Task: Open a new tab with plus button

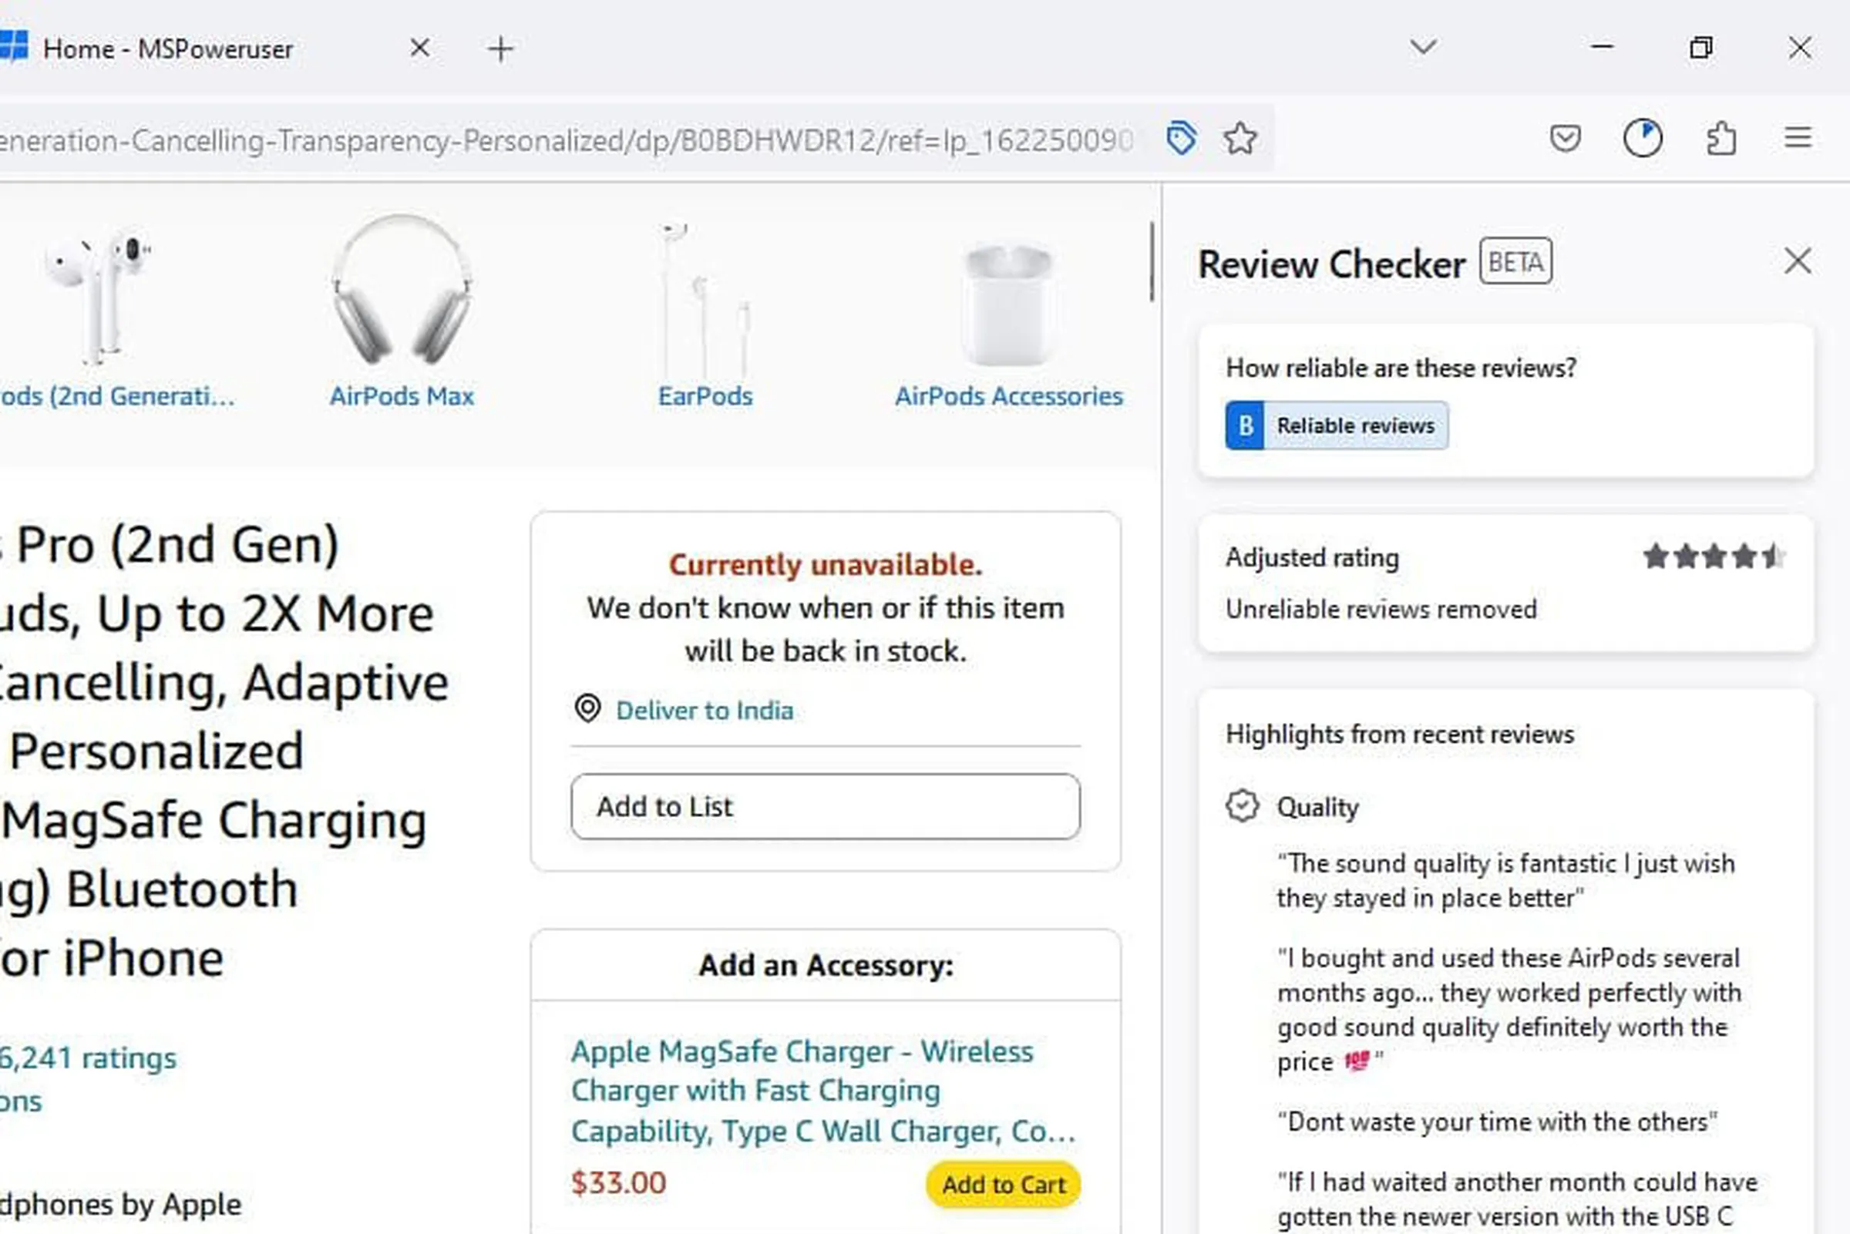Action: 500,49
